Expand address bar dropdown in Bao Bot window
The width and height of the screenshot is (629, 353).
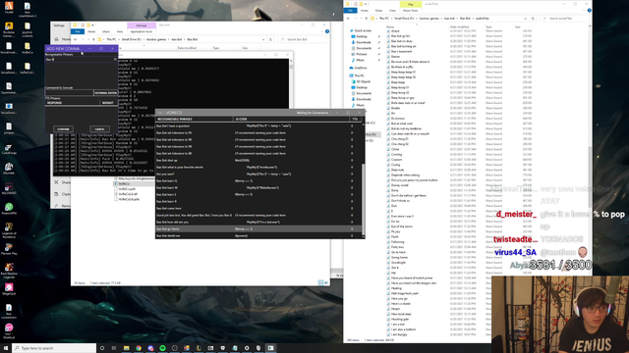point(263,39)
